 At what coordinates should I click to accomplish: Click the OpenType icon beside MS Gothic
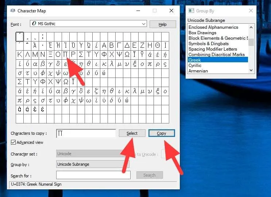[34, 23]
